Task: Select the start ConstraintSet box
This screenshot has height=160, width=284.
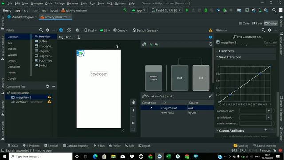Action: tap(180, 78)
